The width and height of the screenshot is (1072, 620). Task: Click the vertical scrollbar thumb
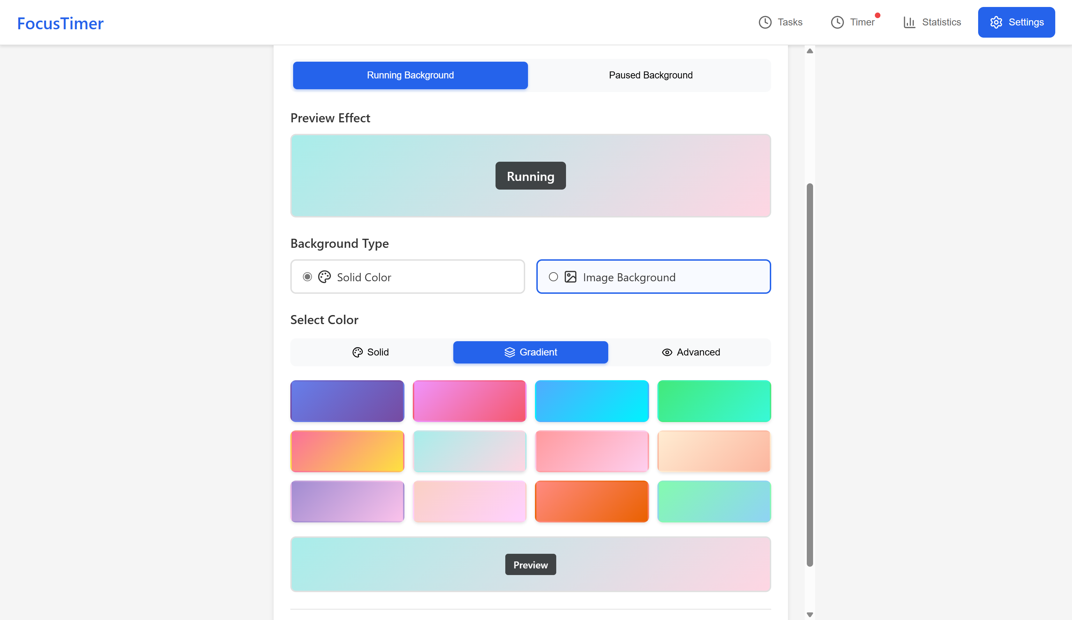coord(810,375)
